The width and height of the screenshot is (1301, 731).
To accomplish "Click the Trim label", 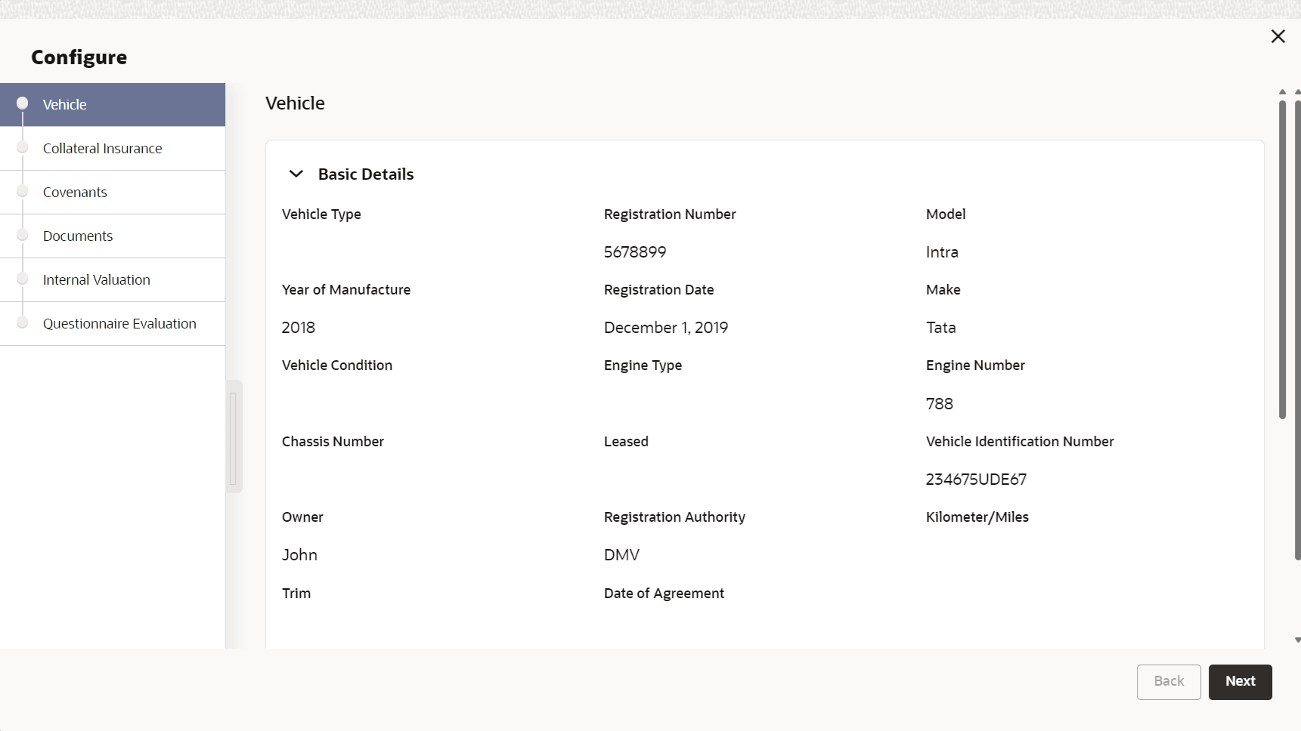I will [x=296, y=594].
